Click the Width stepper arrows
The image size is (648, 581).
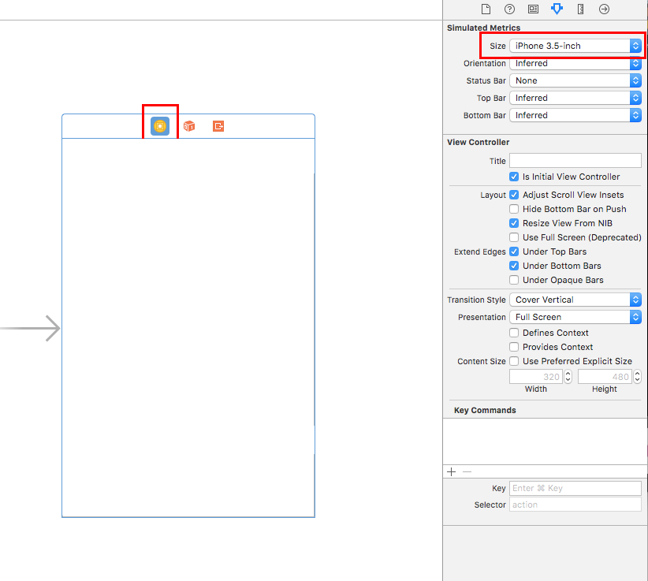pos(568,377)
